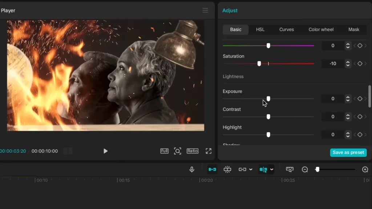Click the Contrast value stepper arrows

[348, 116]
